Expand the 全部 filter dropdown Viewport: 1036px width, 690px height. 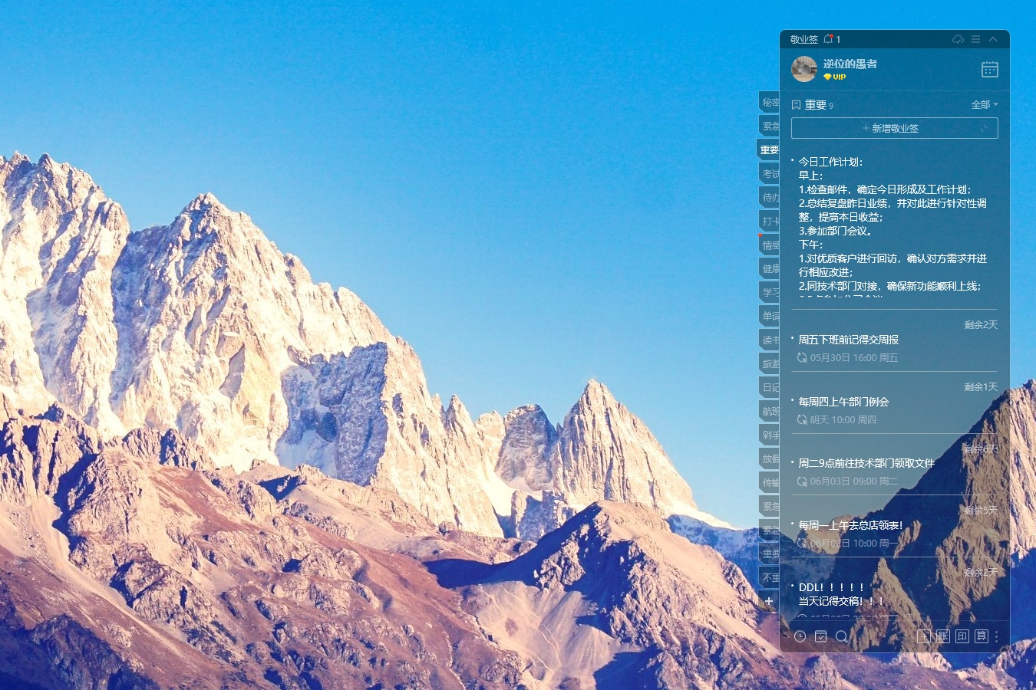[985, 105]
